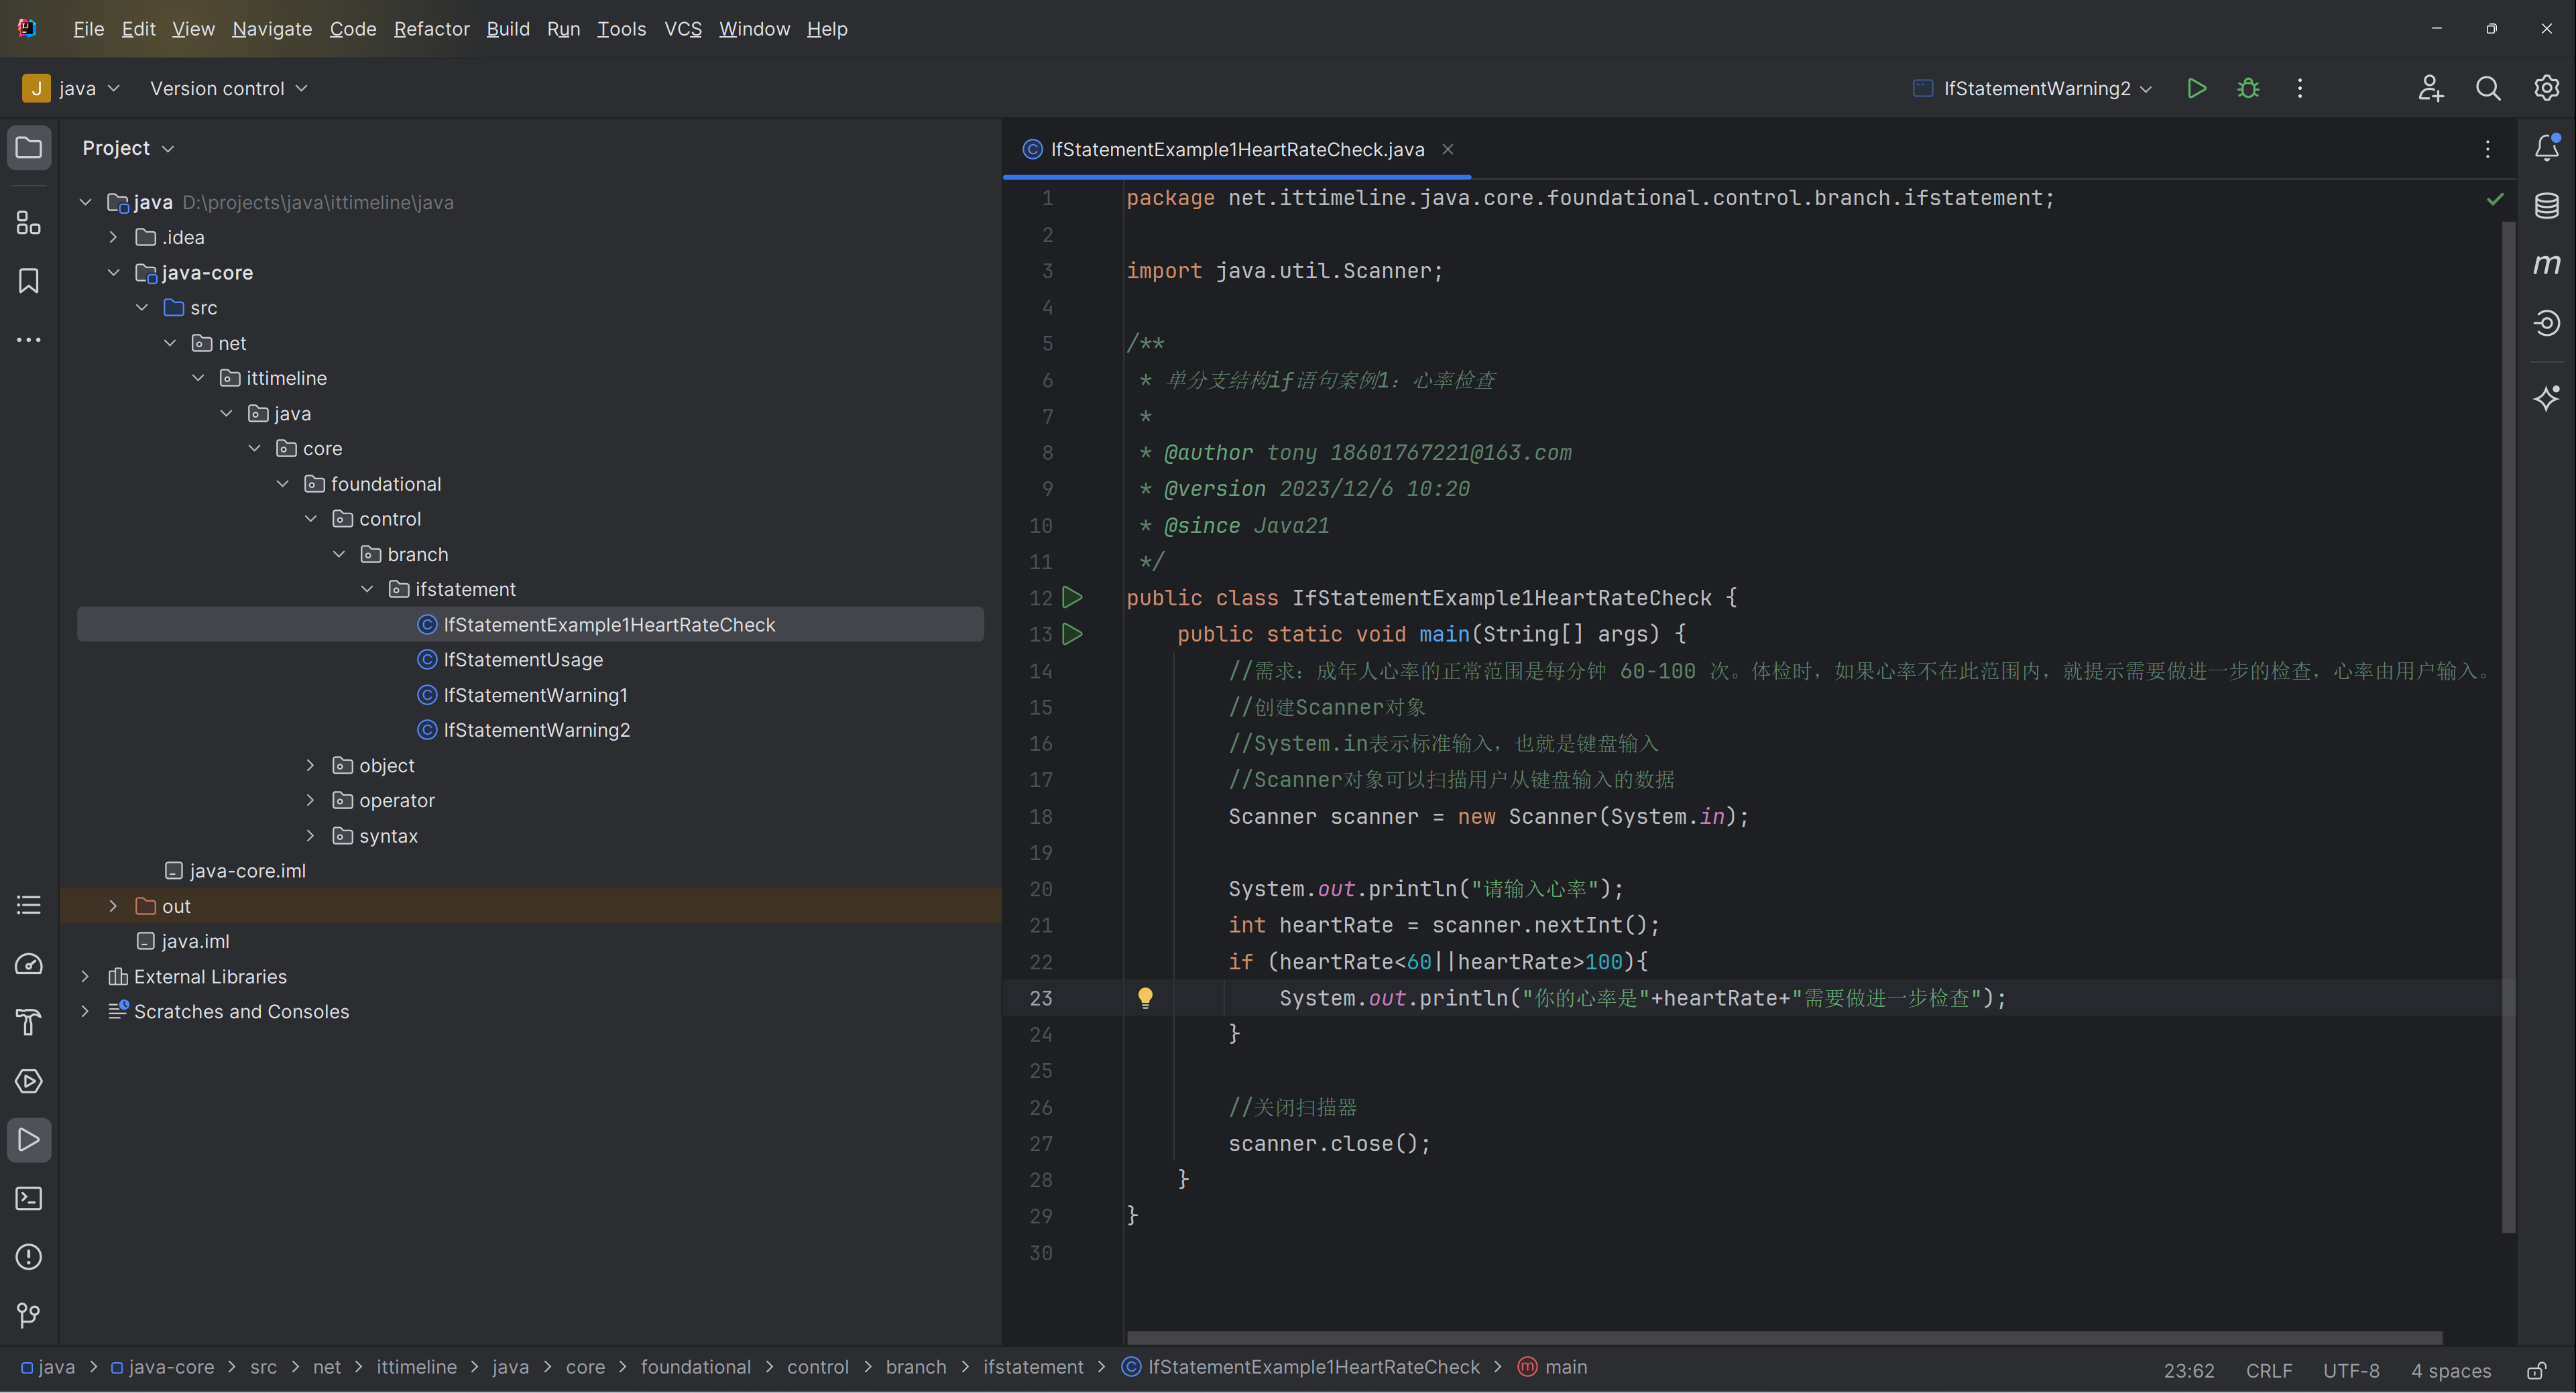Open IDE settings gear
2576x1393 pixels.
click(x=2546, y=88)
